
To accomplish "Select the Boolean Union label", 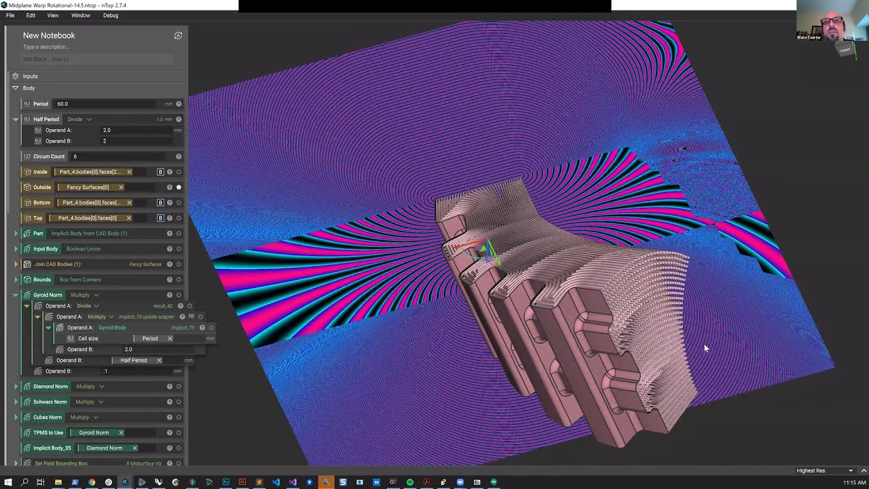I will coord(84,249).
